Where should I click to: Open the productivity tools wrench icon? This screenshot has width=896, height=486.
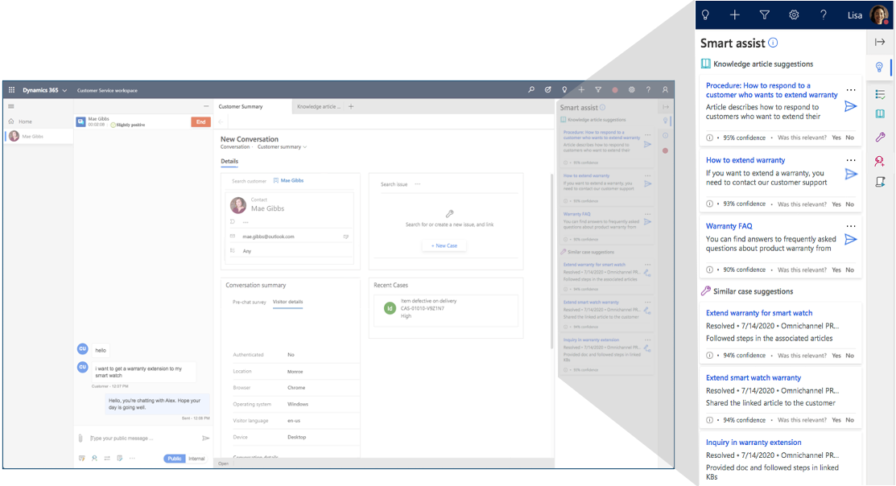[880, 138]
